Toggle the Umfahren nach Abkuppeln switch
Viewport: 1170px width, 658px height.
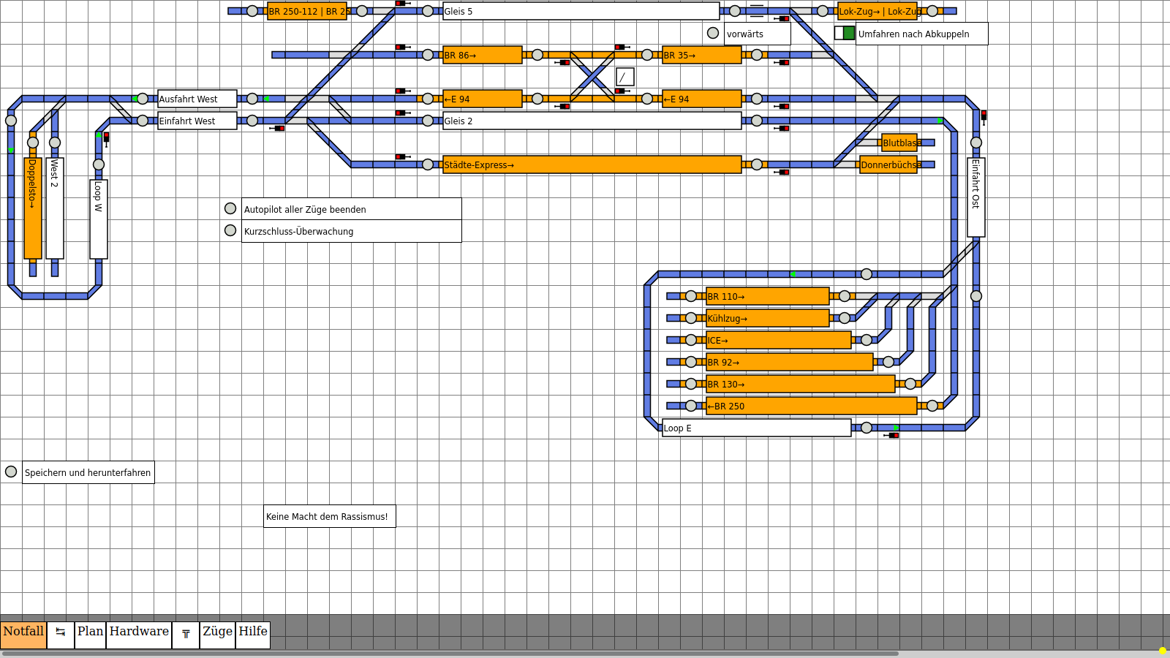(845, 33)
